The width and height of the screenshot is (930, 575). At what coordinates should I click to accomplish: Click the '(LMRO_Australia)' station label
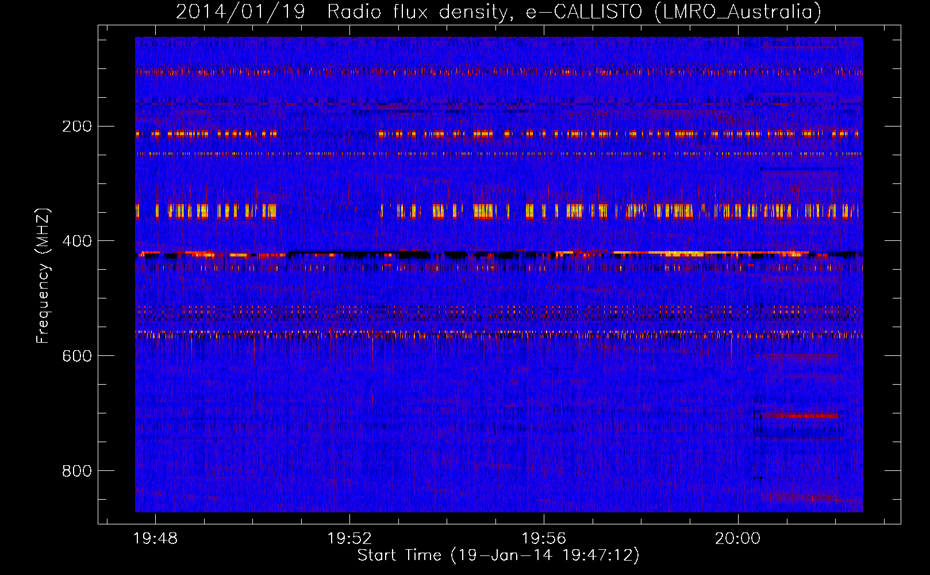[x=738, y=11]
